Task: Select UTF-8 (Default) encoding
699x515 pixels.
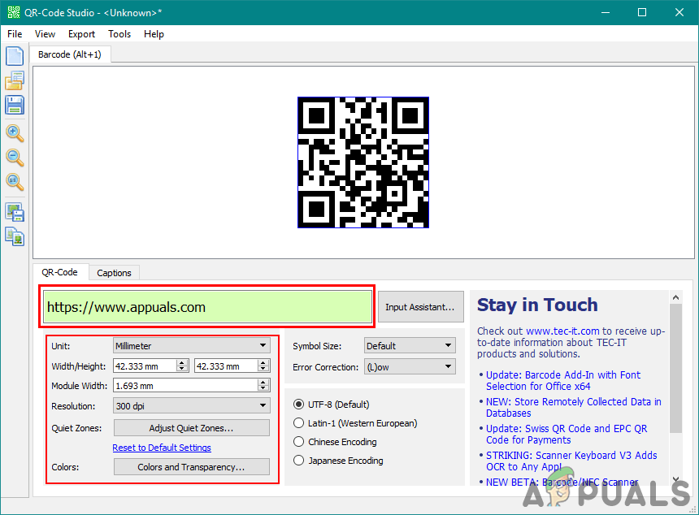Action: point(298,405)
